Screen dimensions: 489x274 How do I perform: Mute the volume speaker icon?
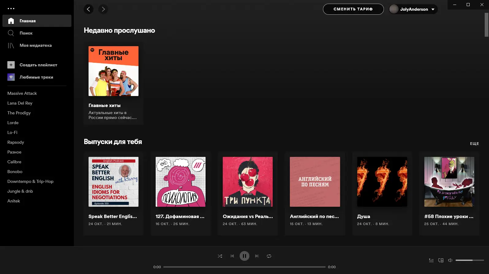pos(450,260)
